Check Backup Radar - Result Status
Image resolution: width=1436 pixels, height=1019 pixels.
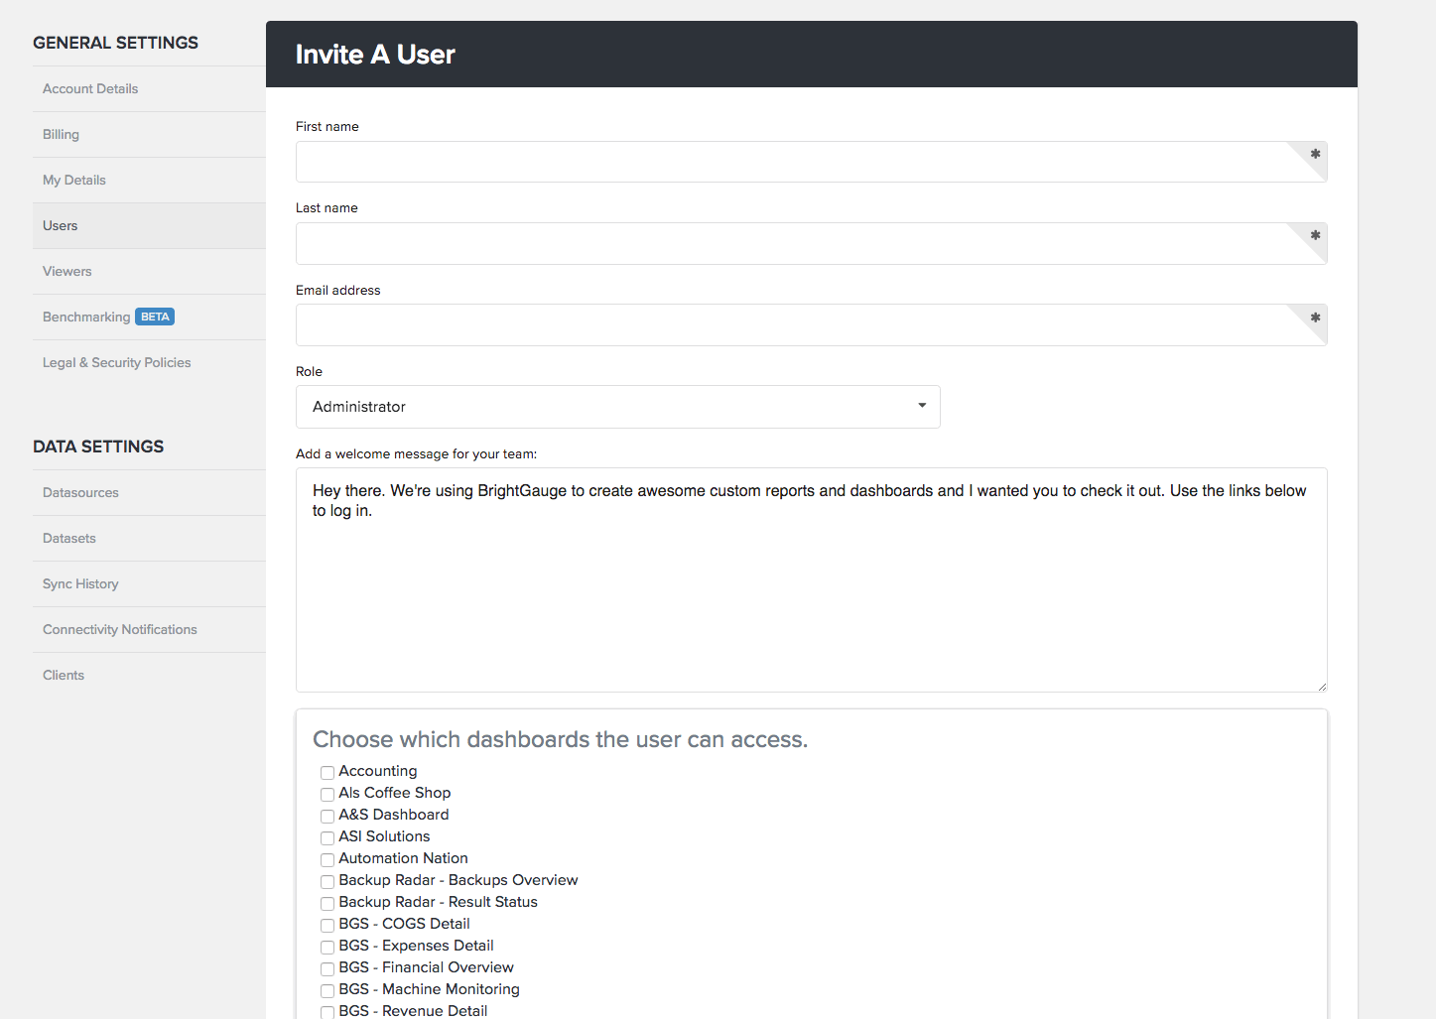pyautogui.click(x=327, y=903)
